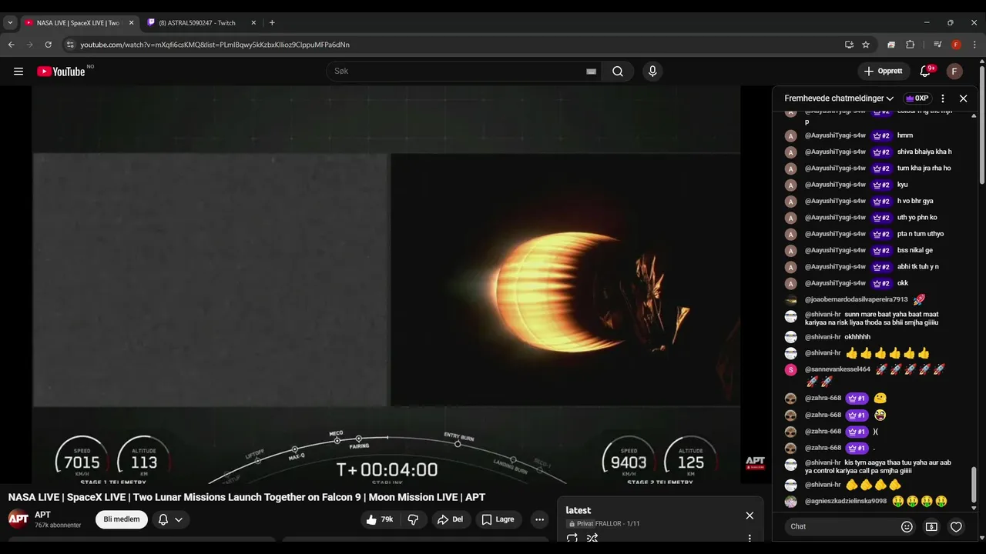The height and width of the screenshot is (554, 986).
Task: Reload the current page
Action: pos(49,45)
